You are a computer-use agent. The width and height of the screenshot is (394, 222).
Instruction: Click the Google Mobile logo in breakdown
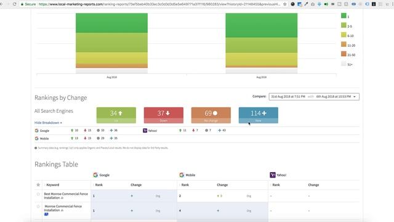37,138
